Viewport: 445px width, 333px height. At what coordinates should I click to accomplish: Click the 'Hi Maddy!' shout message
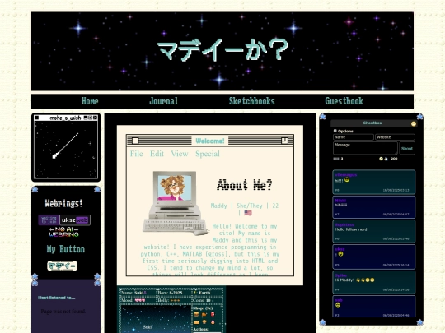pos(354,280)
